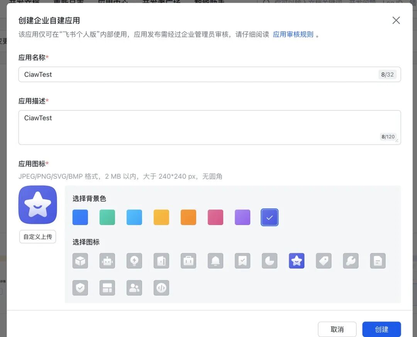Click the JPEG/PNG/SVG/BMP format hint text
Screen dimensions: 417x337
pyautogui.click(x=120, y=176)
